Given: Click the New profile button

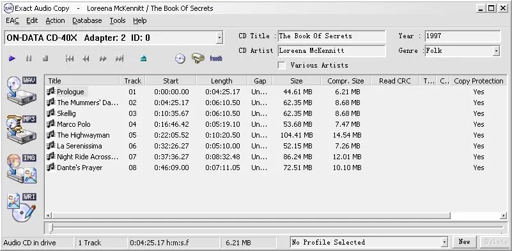Looking at the screenshot, I should pyautogui.click(x=464, y=242).
